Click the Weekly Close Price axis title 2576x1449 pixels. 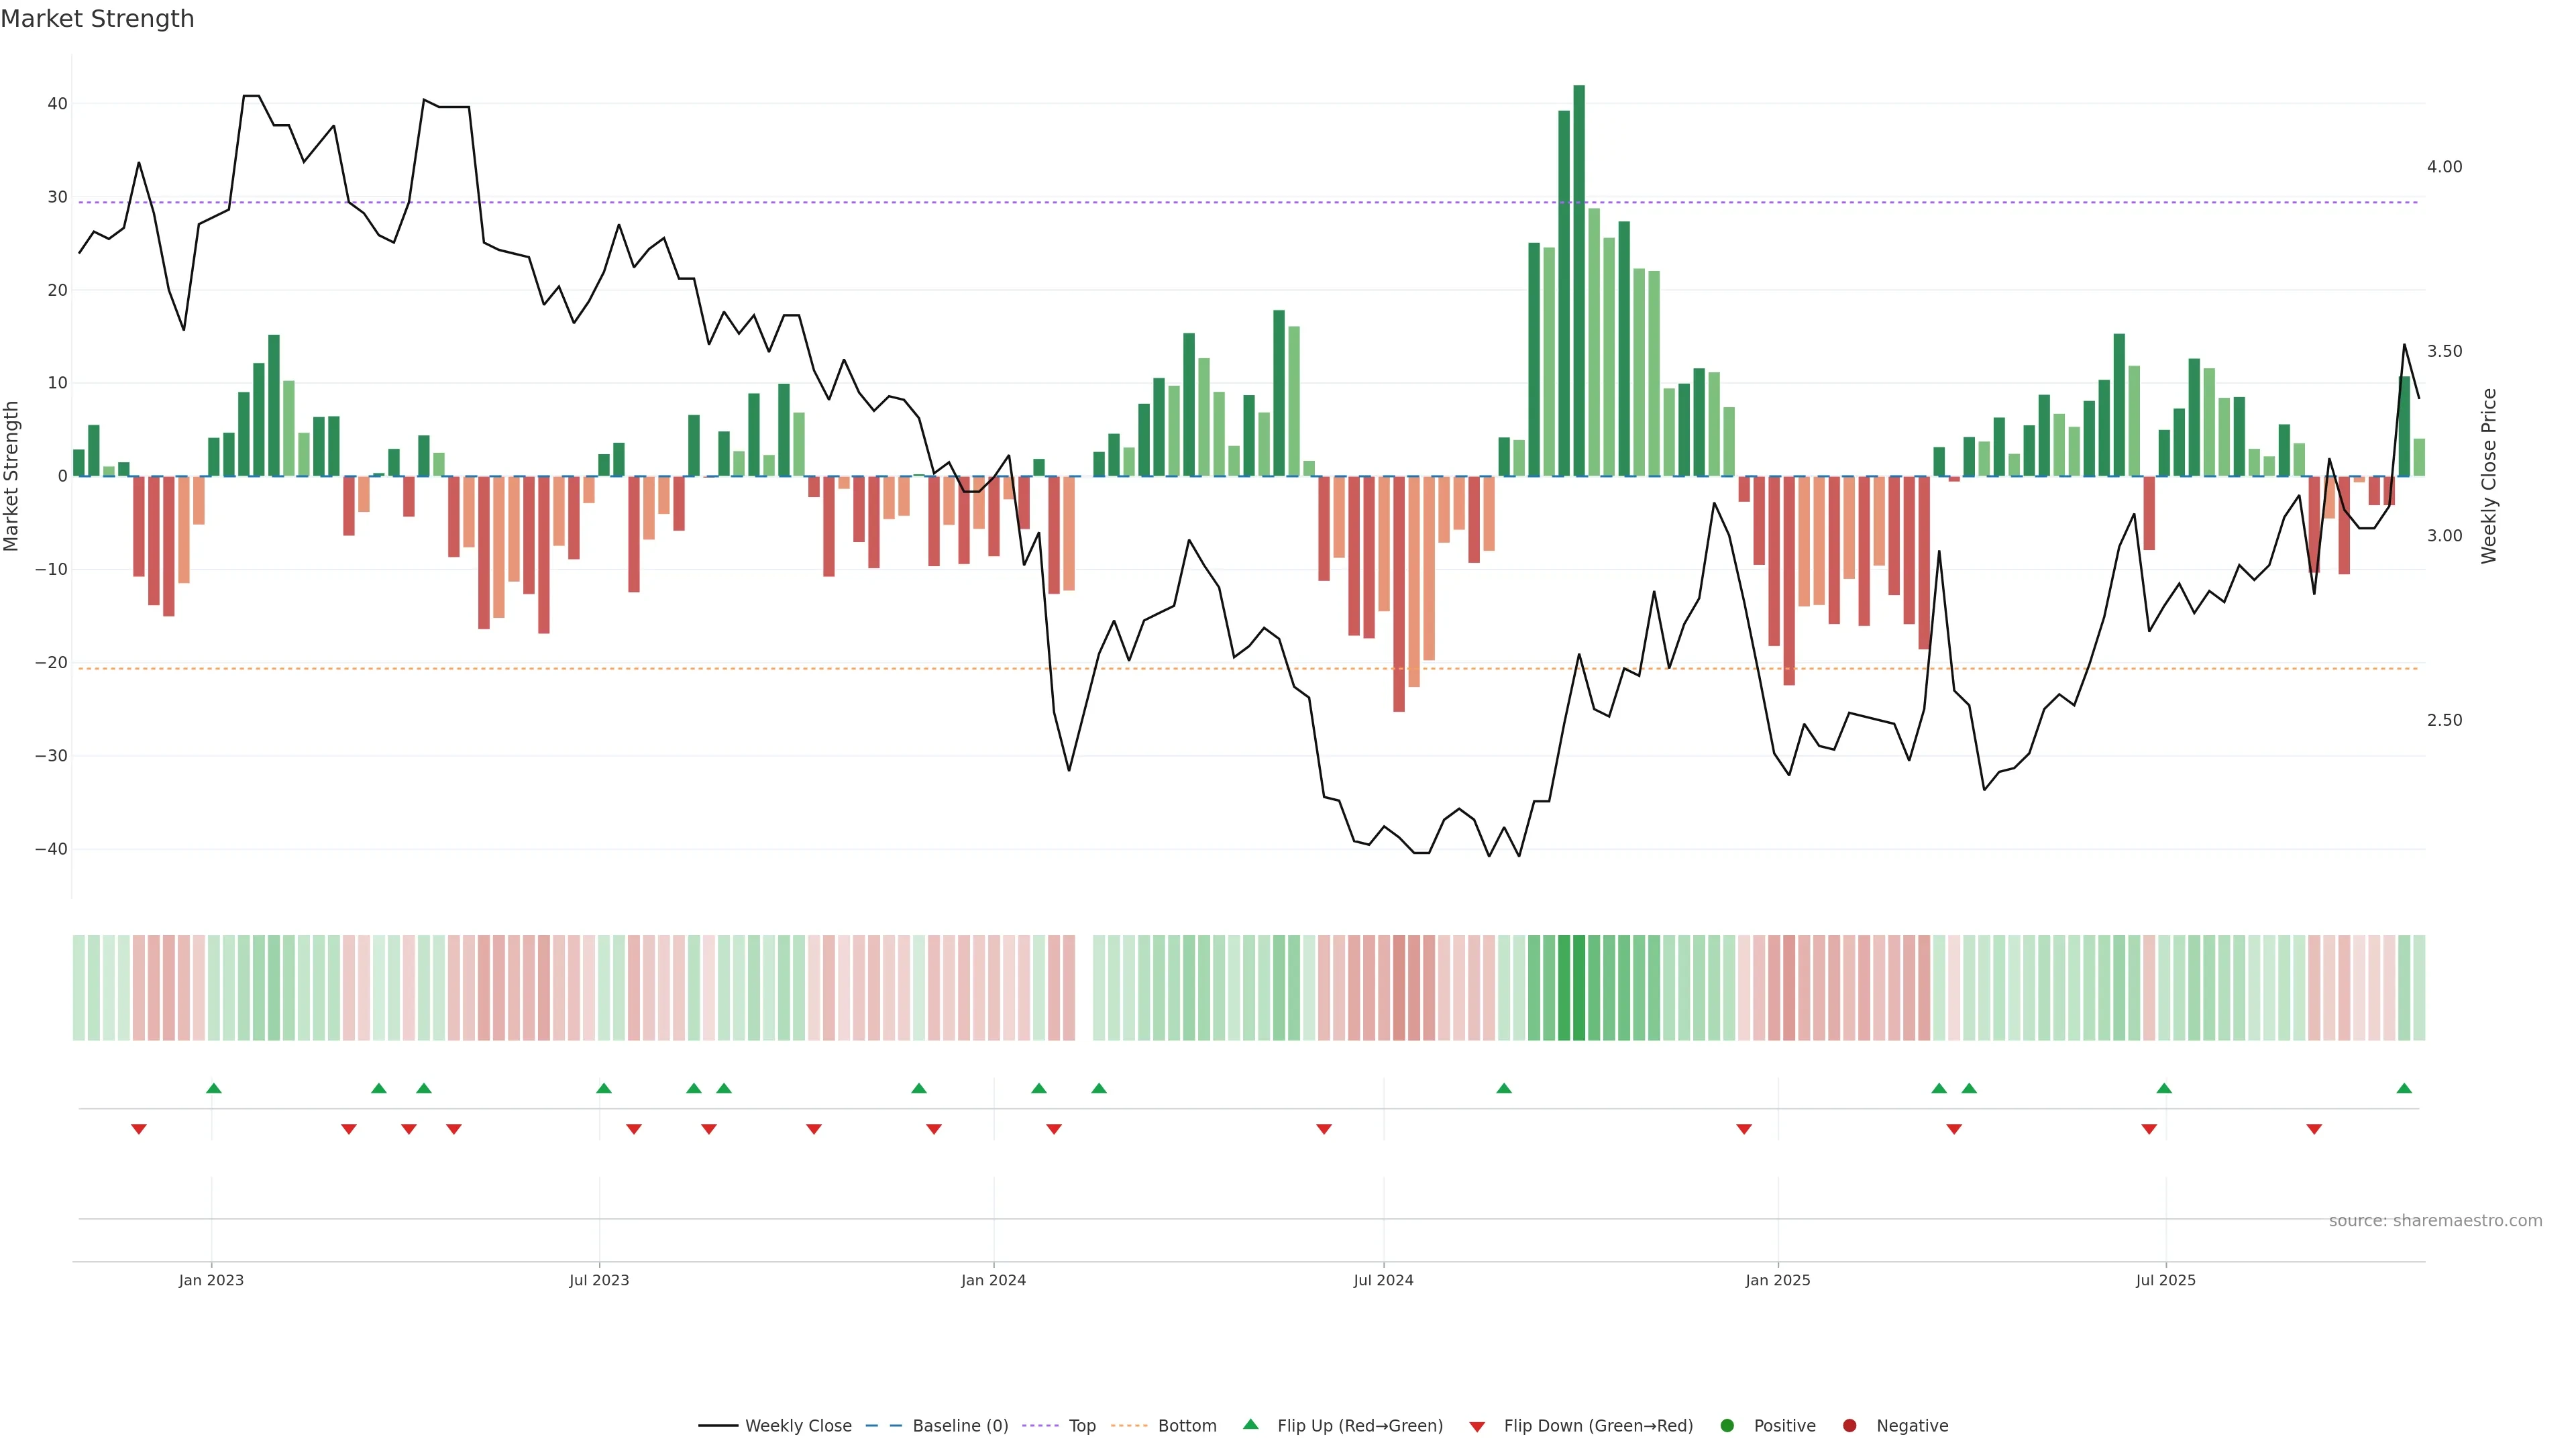point(2489,476)
